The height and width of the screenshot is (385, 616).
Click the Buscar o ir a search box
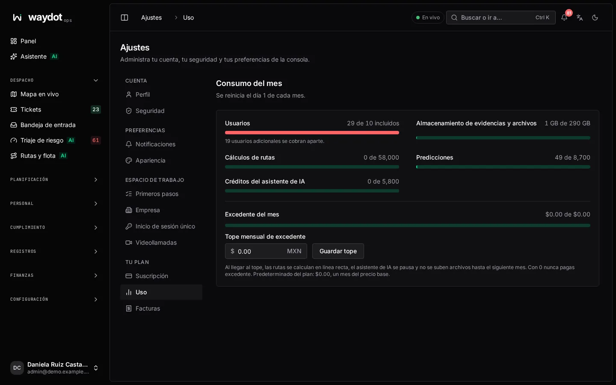click(x=501, y=18)
